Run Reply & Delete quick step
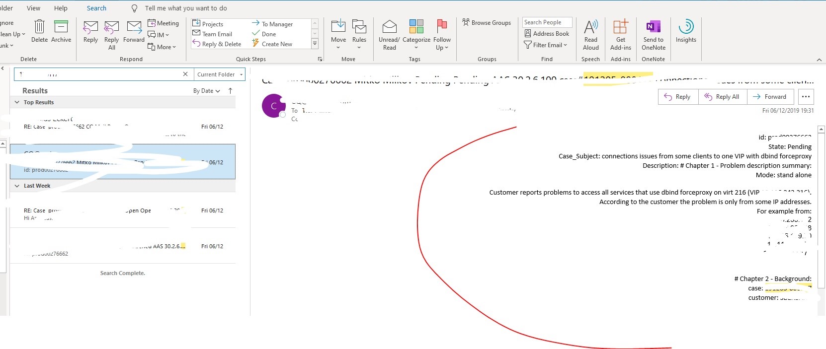Viewport: 826px width, 349px height. pyautogui.click(x=217, y=44)
